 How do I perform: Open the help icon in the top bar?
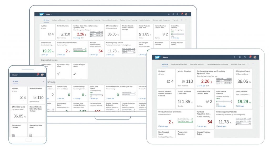177,14
